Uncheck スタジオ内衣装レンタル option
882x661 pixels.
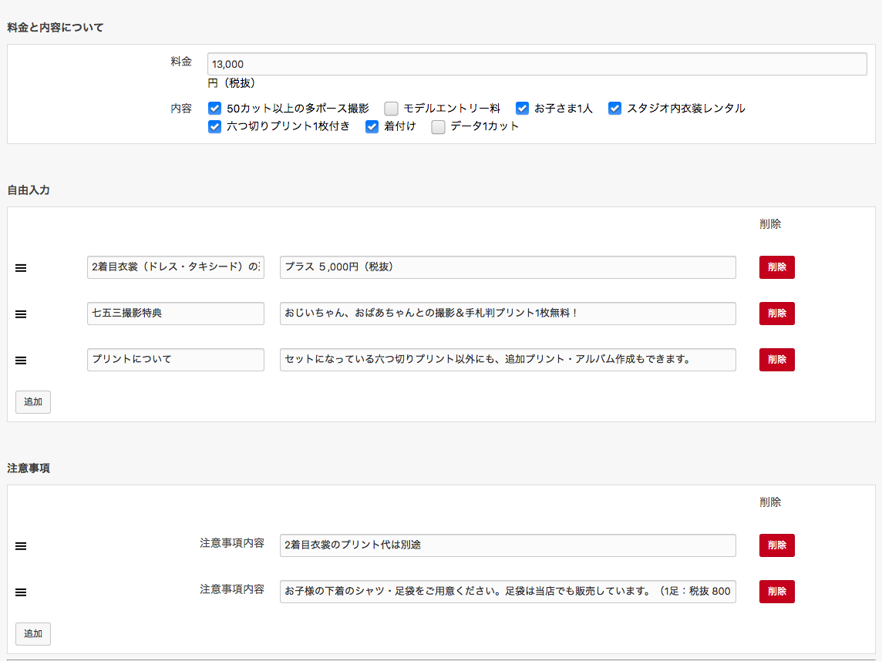point(615,109)
